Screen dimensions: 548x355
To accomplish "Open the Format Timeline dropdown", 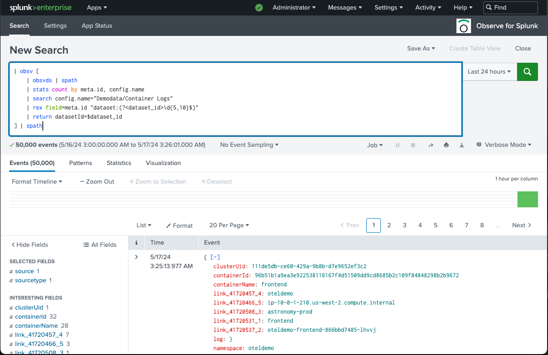I will 37,181.
